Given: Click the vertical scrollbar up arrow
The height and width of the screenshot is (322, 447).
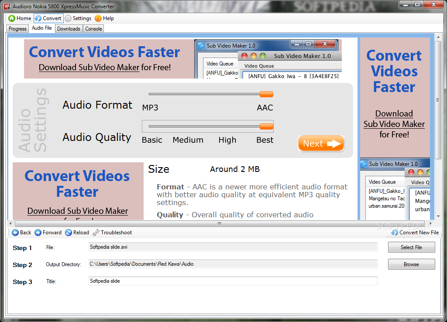Looking at the screenshot, I should click(x=438, y=37).
